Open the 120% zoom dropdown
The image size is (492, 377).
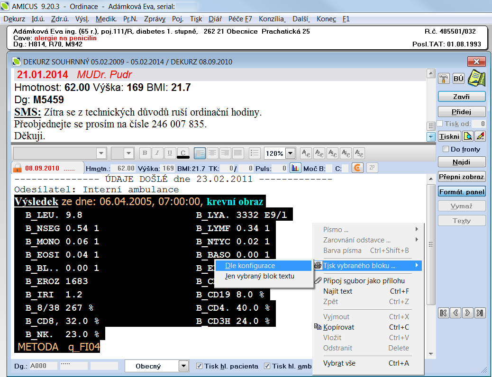click(291, 153)
